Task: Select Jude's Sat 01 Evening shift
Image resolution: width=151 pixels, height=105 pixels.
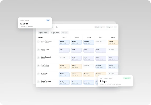Action: [64, 66]
